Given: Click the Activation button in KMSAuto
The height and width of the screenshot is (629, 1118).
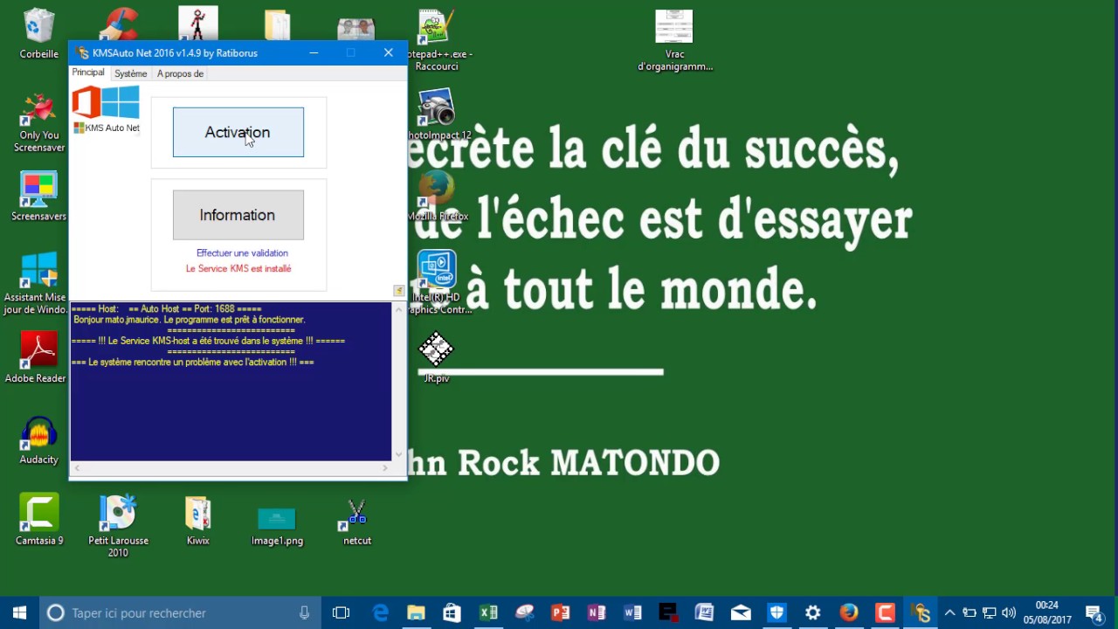Looking at the screenshot, I should [238, 132].
